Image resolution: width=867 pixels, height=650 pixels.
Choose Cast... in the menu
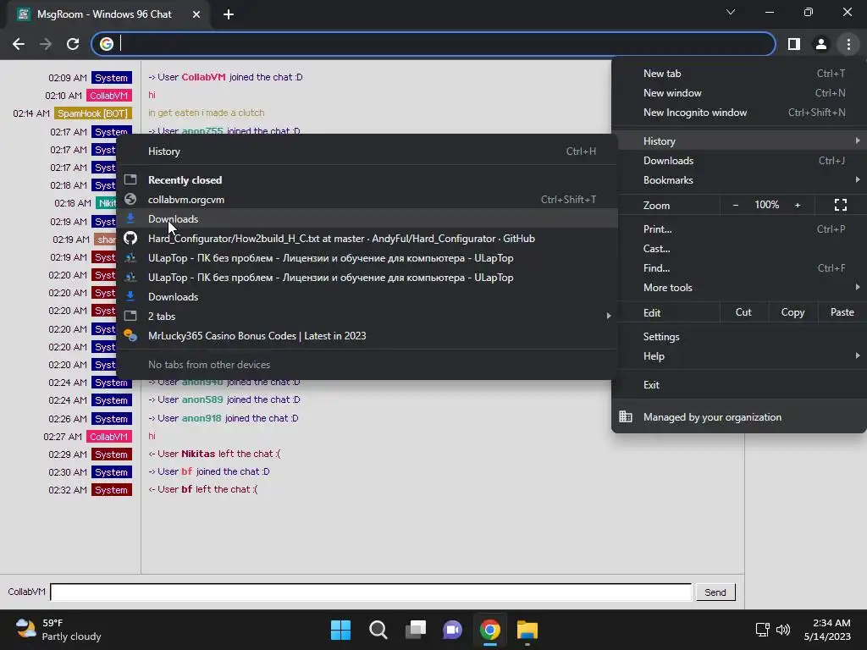pos(739,249)
